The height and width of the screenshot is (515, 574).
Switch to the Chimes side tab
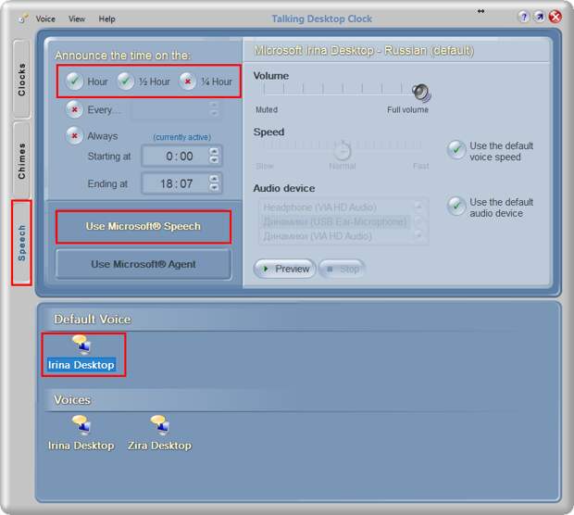(21, 160)
